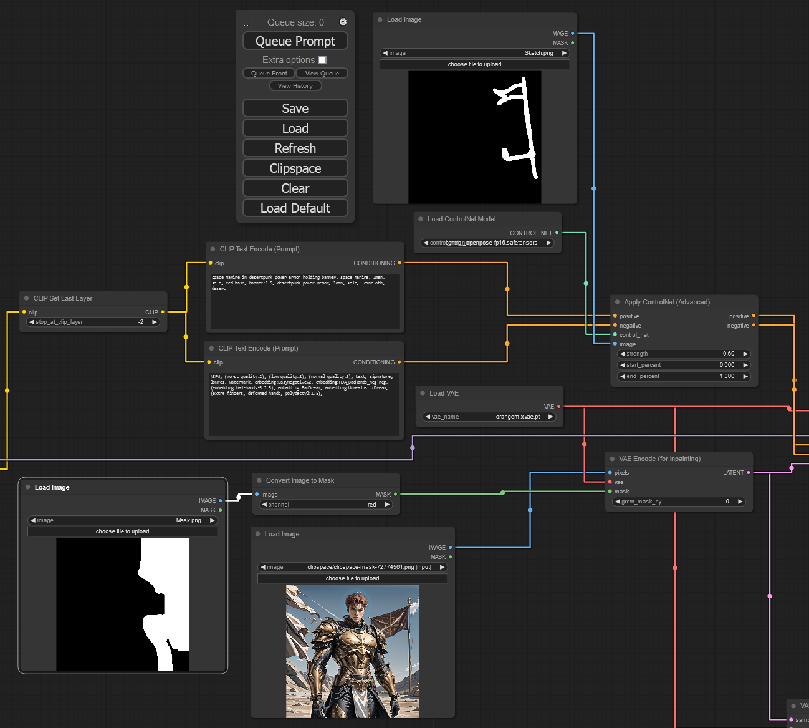Open the queue settings gear icon
Screen dimensions: 809x728
click(343, 22)
